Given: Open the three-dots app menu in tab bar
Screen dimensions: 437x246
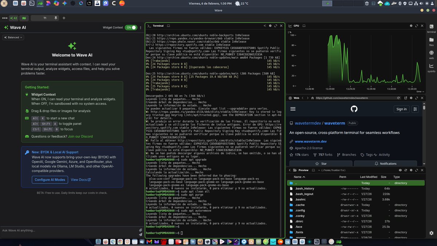Looking at the screenshot, I should (x=5, y=18).
